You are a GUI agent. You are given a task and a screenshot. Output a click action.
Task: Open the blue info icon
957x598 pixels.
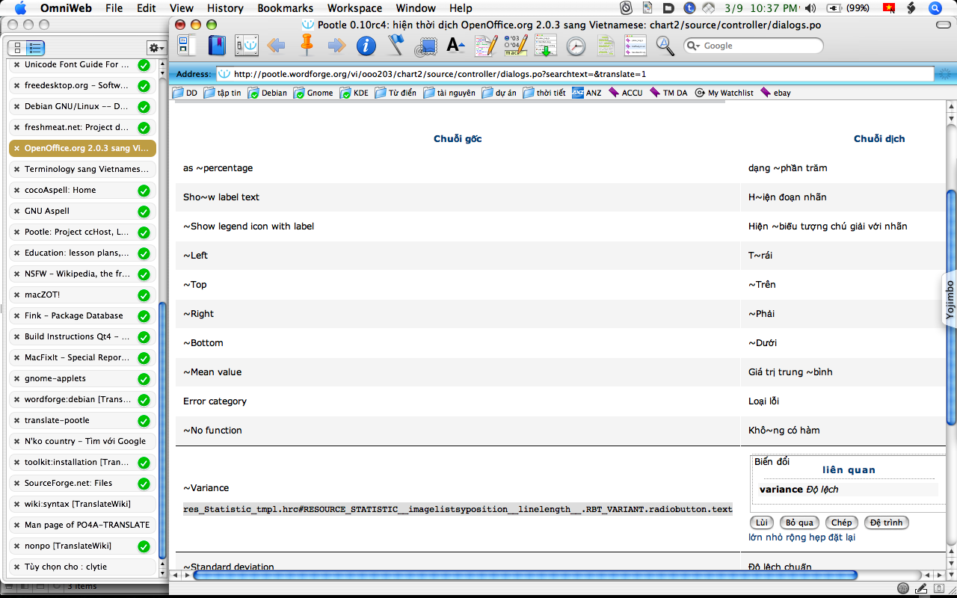click(366, 46)
